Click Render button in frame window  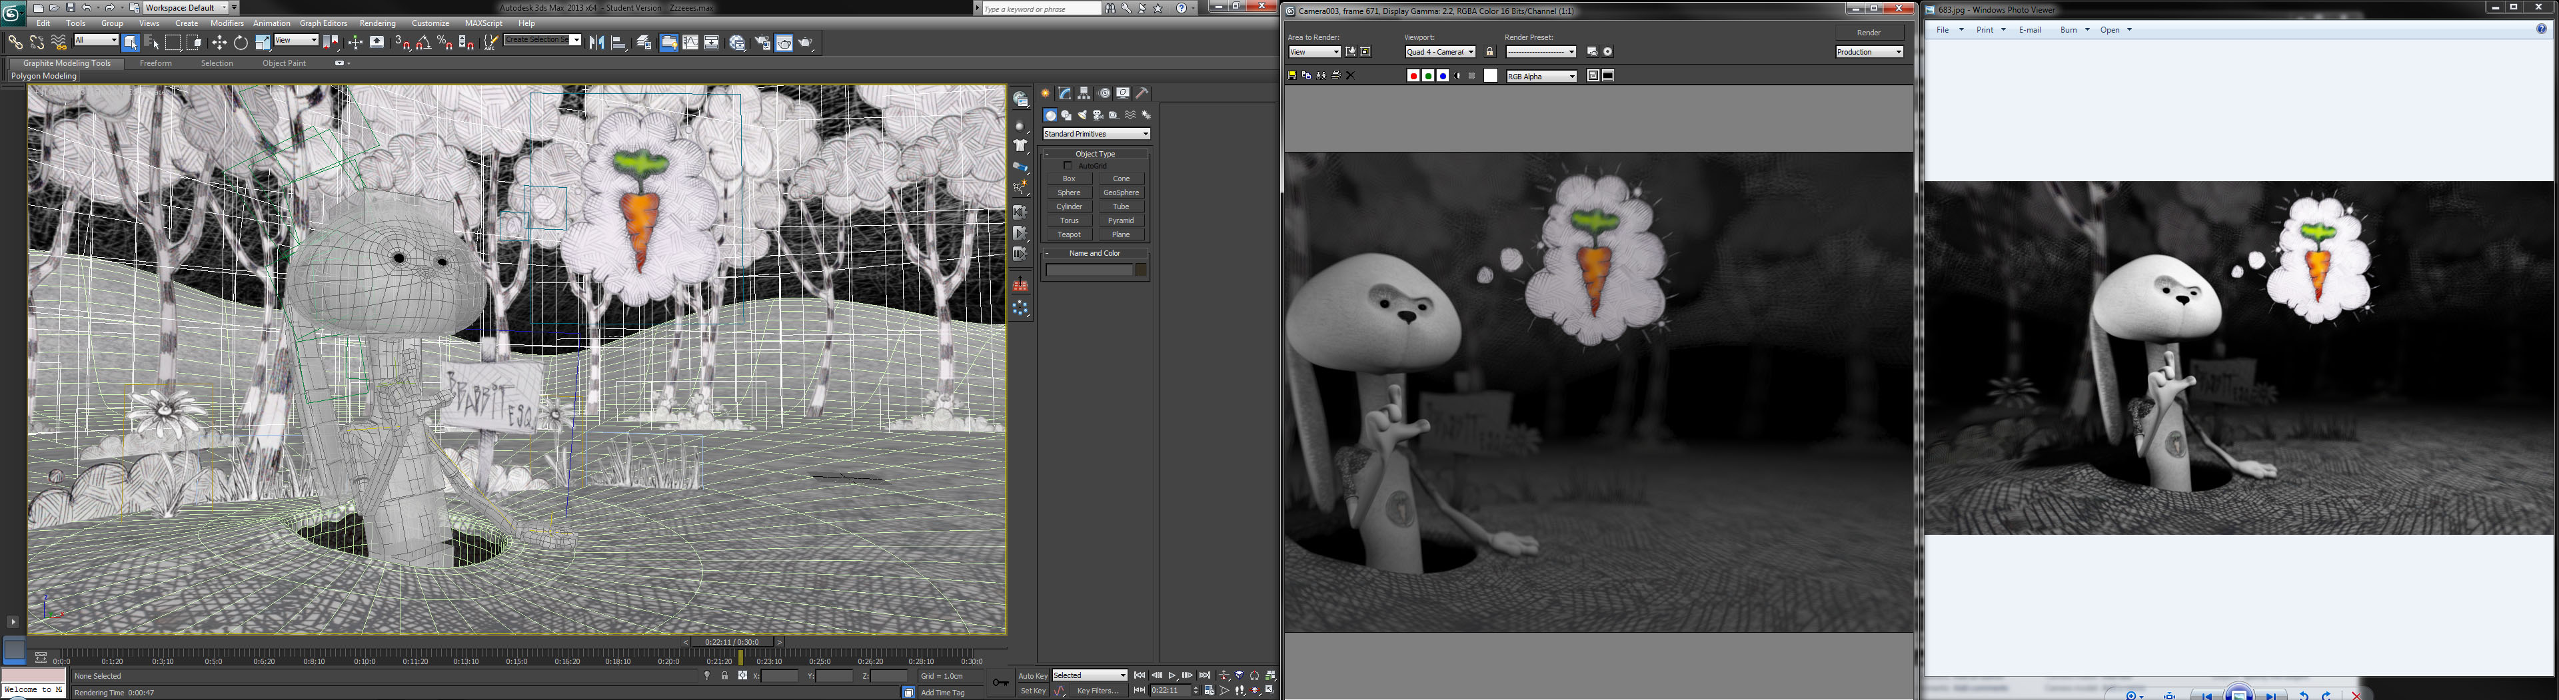(x=1869, y=33)
